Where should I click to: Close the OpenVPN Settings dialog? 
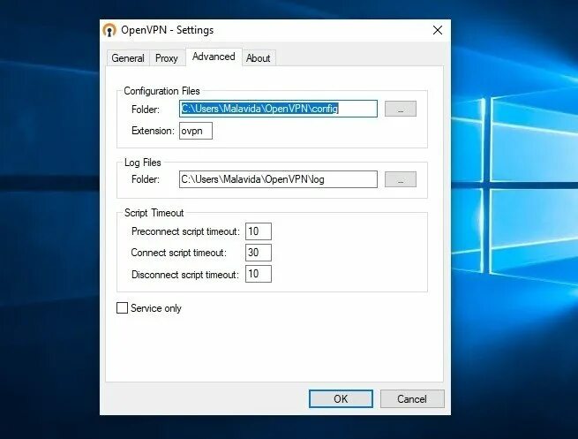click(438, 30)
